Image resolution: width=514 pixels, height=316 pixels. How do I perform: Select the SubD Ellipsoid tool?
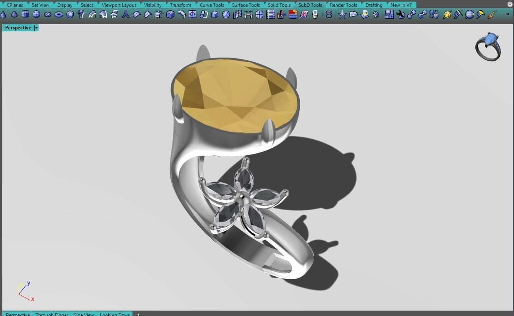point(48,15)
